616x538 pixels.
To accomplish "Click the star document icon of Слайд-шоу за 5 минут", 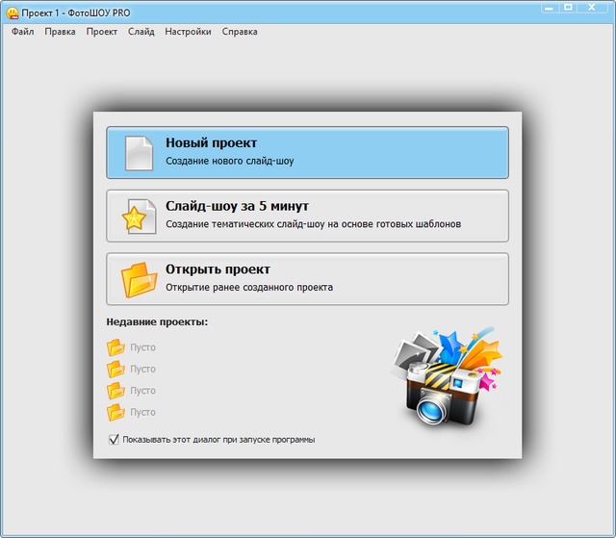I will pyautogui.click(x=139, y=217).
